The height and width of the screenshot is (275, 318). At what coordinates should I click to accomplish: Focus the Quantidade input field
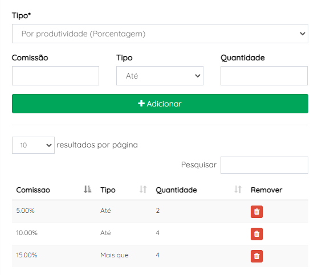264,76
